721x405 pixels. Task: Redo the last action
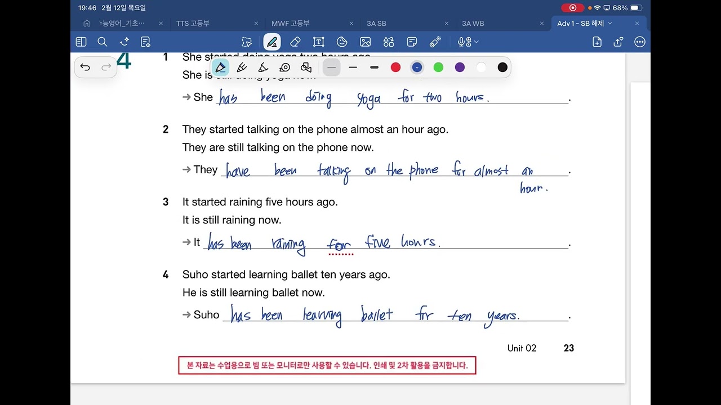tap(106, 67)
